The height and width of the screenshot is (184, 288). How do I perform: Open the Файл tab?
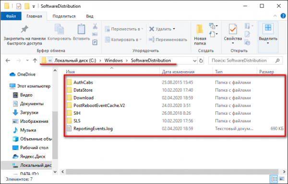pyautogui.click(x=11, y=16)
